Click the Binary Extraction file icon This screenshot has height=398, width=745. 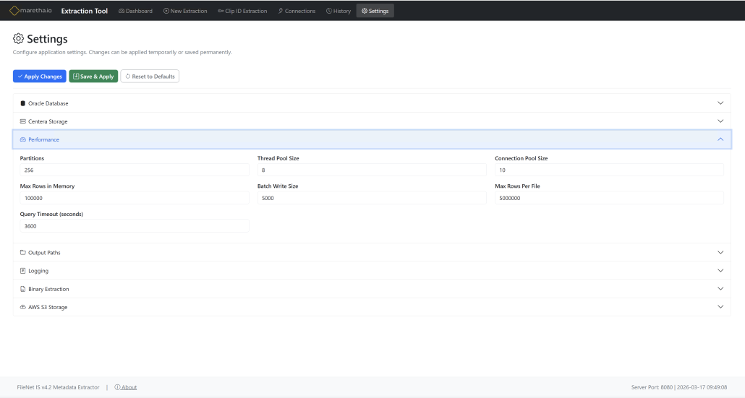point(23,289)
